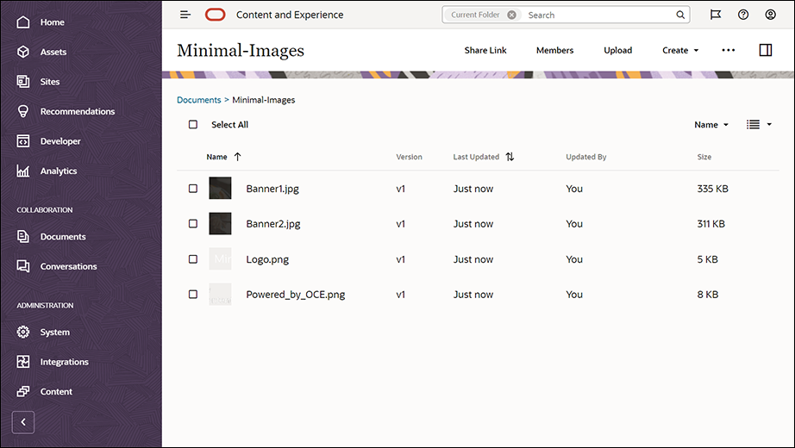The width and height of the screenshot is (795, 448).
Task: Click the Logo.png thumbnail
Action: tap(220, 259)
